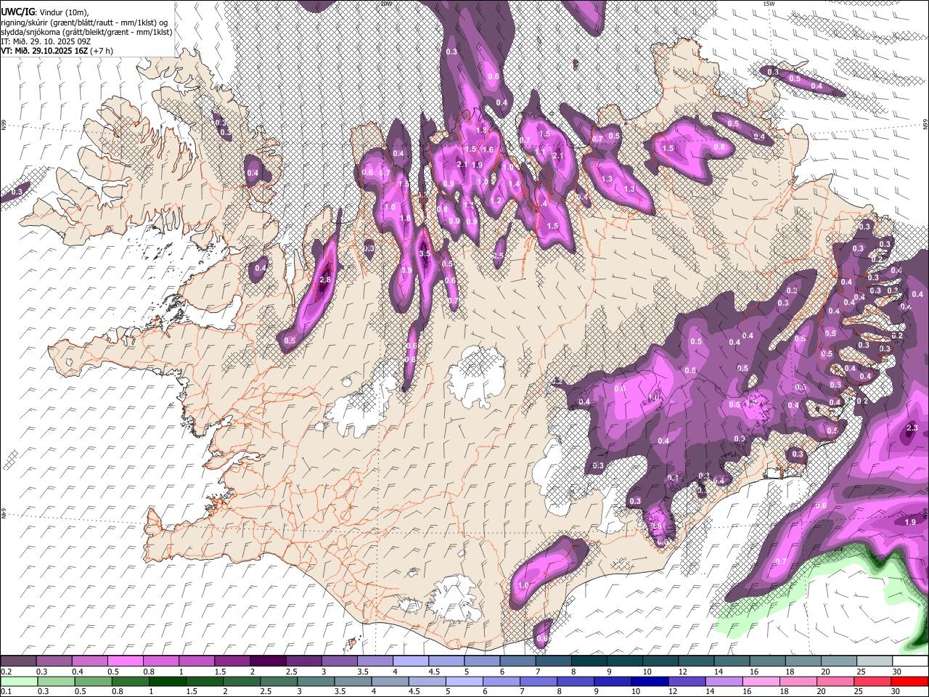Select the pink 16 swatch in rain legend
The image size is (929, 697).
click(761, 681)
